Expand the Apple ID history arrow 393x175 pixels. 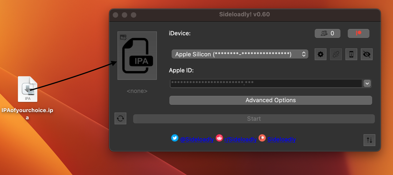(367, 83)
